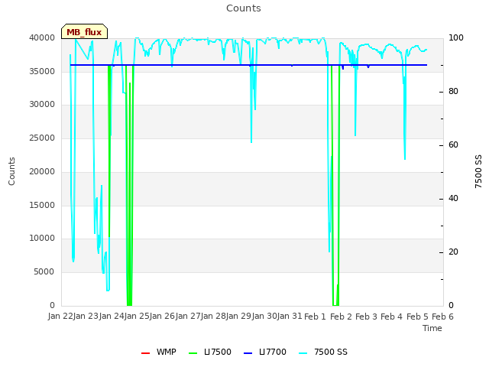The height and width of the screenshot is (367, 489).
Task: Toggle the WMP series in the legend
Action: pyautogui.click(x=159, y=352)
